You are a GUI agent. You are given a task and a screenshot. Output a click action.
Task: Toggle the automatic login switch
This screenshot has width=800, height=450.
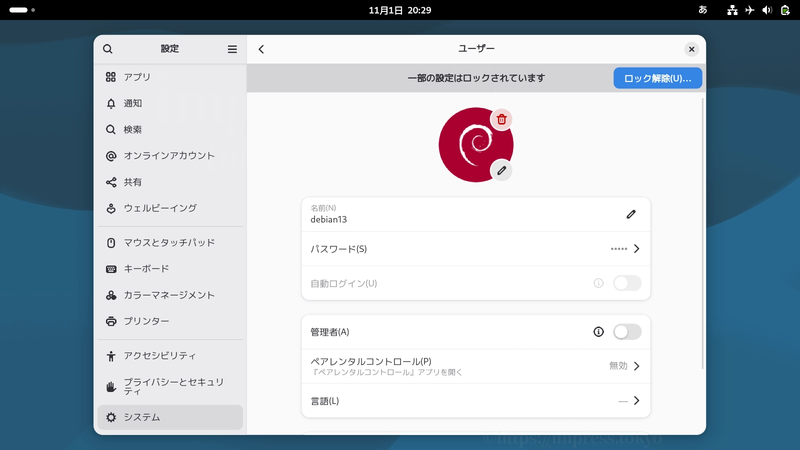(627, 283)
